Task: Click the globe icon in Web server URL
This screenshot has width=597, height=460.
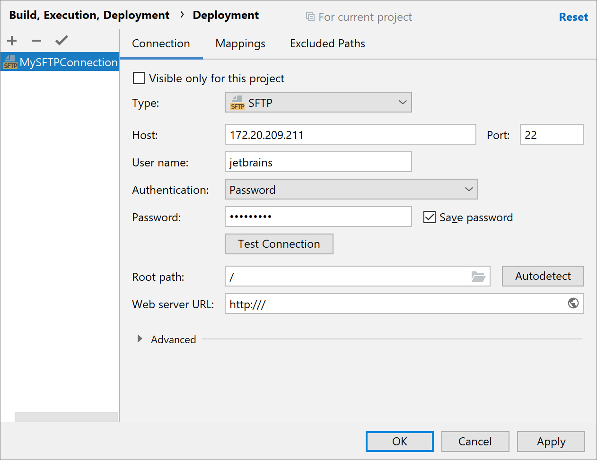Action: (573, 304)
